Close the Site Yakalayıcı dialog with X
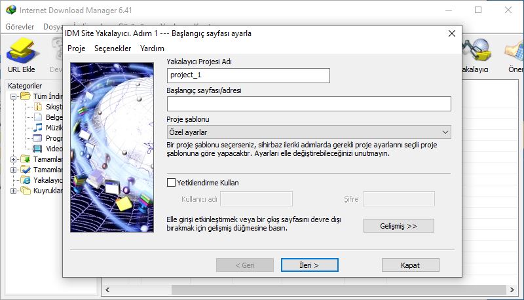 (x=452, y=33)
